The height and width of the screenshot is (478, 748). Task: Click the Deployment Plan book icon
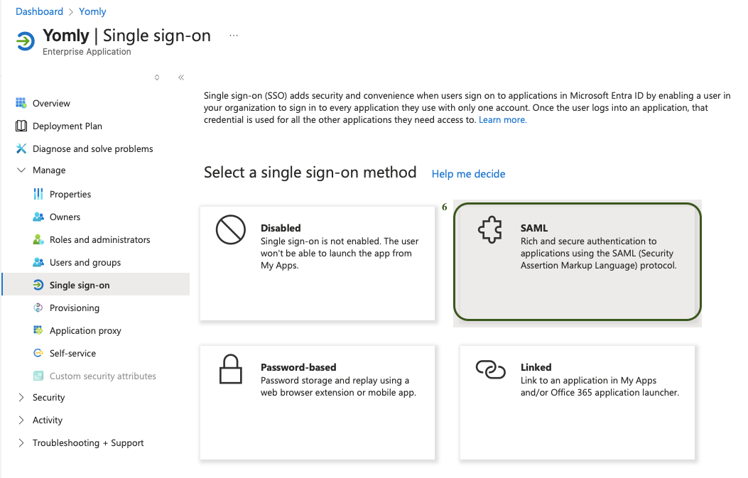[21, 126]
